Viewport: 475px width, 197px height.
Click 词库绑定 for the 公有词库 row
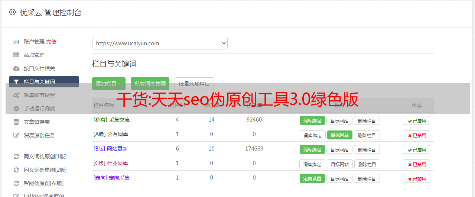pyautogui.click(x=313, y=135)
